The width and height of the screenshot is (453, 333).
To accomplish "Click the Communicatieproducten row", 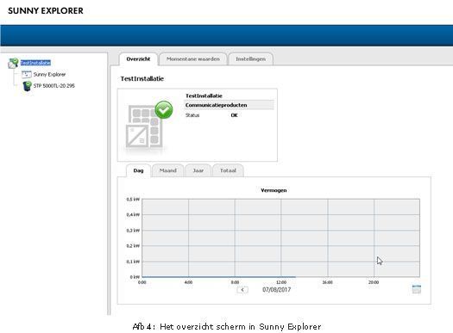I will (x=229, y=105).
